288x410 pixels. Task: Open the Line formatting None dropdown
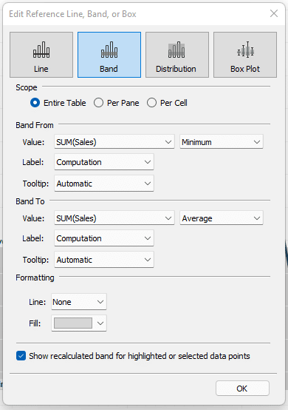click(x=79, y=302)
